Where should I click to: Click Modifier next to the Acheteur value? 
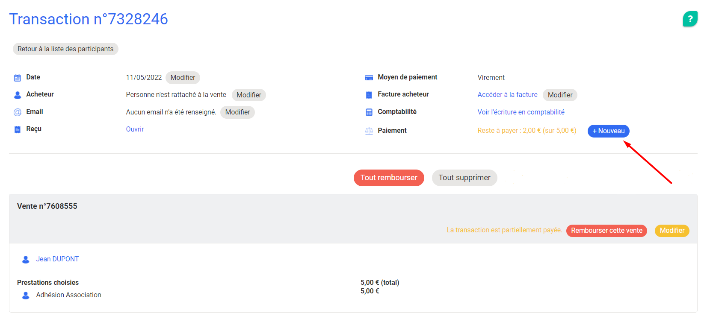pos(249,95)
